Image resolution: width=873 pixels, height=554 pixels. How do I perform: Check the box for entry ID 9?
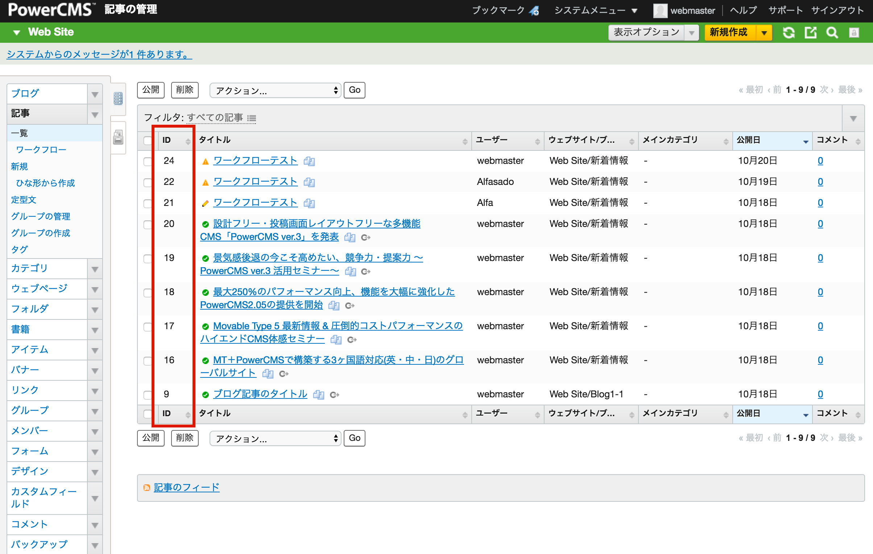tap(148, 395)
